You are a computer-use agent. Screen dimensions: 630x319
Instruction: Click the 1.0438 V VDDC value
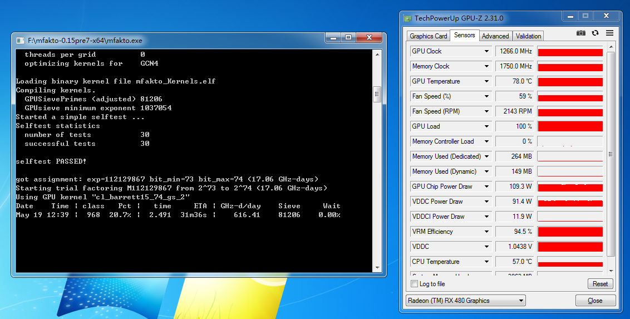click(x=515, y=246)
